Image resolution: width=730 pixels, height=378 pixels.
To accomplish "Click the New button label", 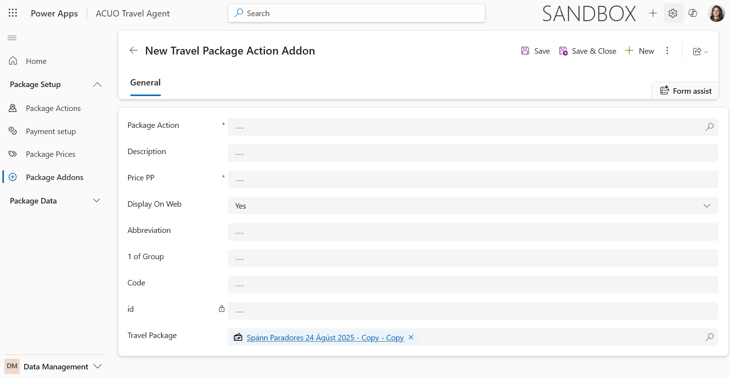I will 646,51.
